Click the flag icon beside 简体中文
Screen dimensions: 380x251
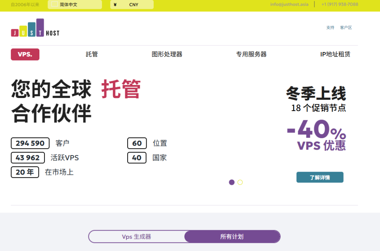tap(55, 4)
